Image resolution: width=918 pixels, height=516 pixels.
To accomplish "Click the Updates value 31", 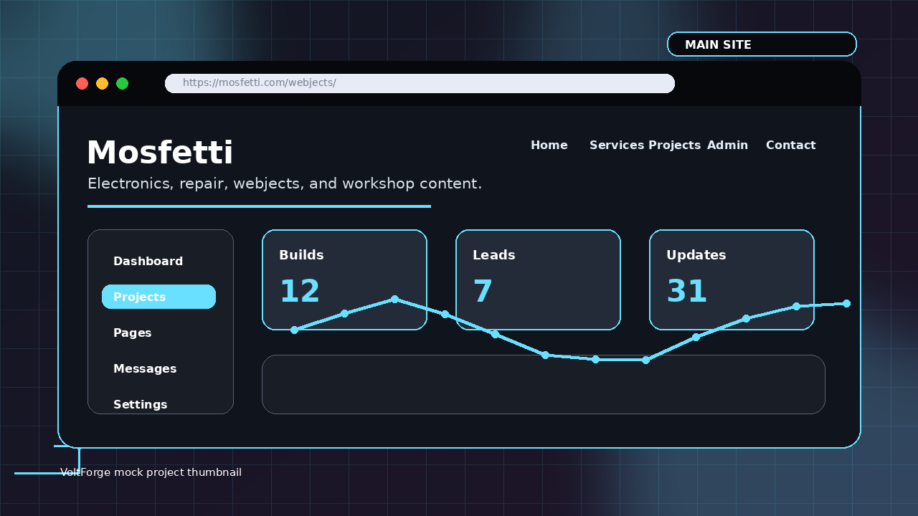I will (x=686, y=292).
